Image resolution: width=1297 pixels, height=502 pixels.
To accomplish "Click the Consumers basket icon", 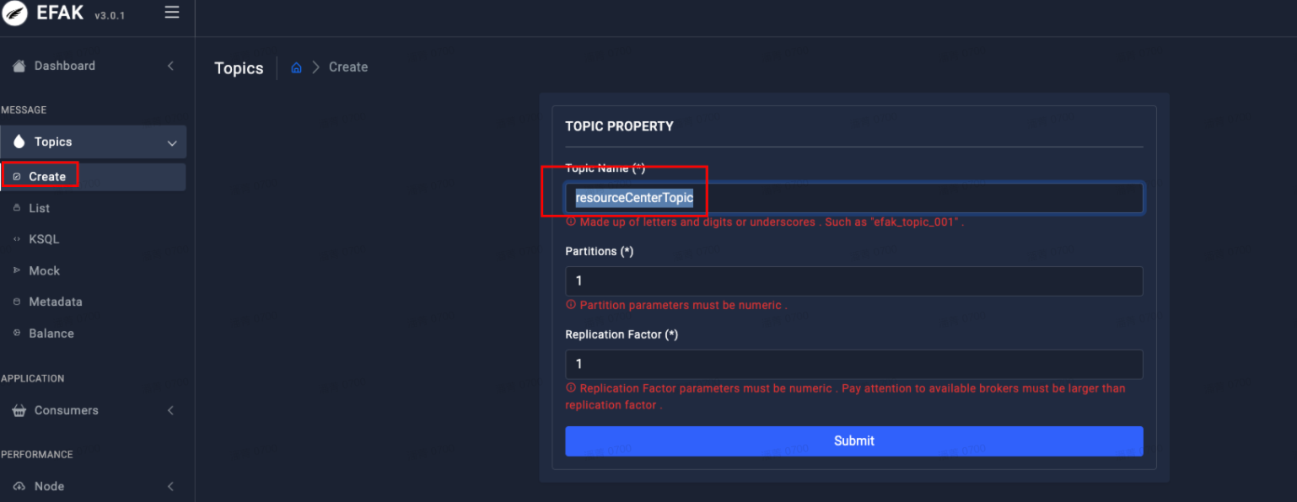I will point(19,410).
